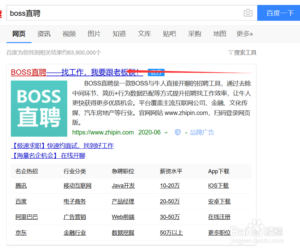
Task: Click the Web前端 job link
Action: point(123,217)
